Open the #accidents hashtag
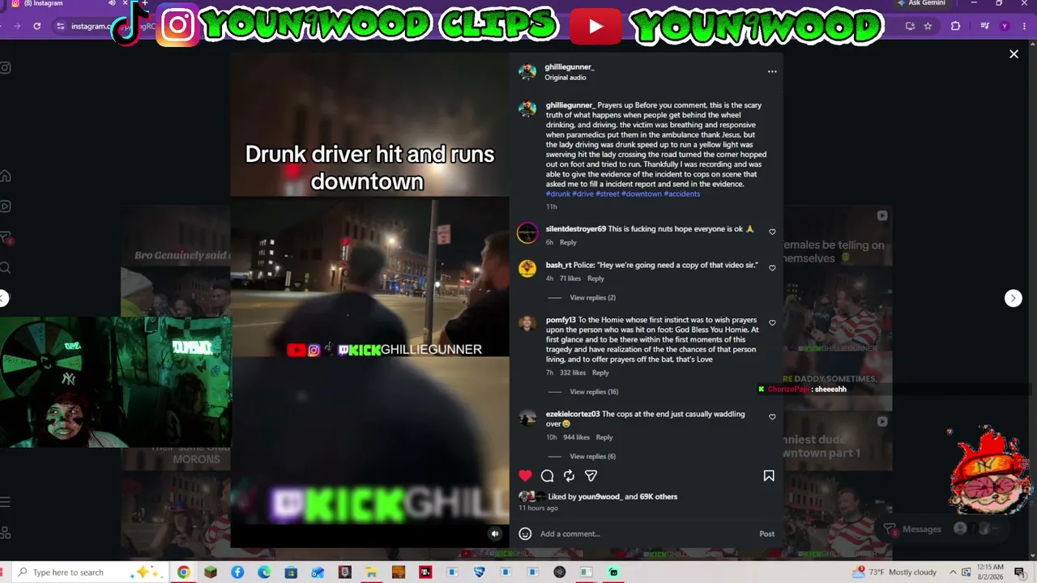1037x583 pixels. [x=682, y=194]
